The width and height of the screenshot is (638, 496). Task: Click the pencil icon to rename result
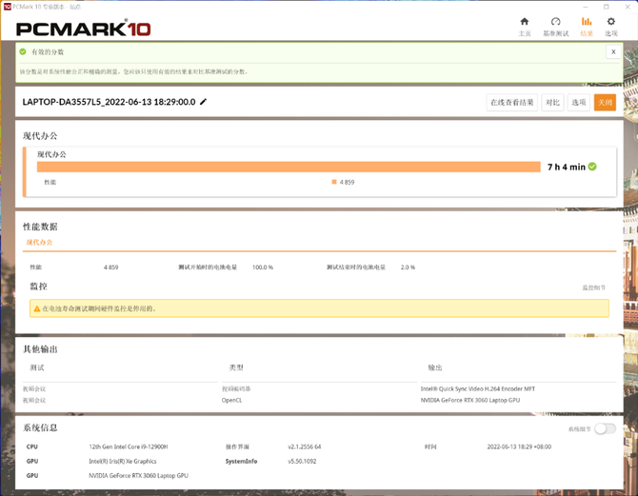204,102
